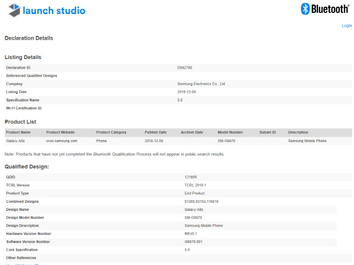
Task: Click the Declaration Details heading
Action: click(29, 38)
